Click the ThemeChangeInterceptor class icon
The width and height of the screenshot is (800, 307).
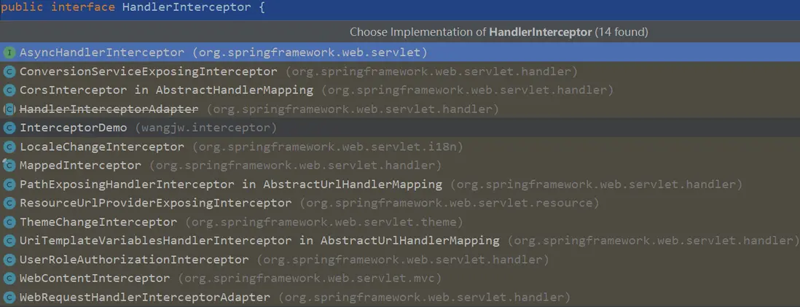coord(9,222)
